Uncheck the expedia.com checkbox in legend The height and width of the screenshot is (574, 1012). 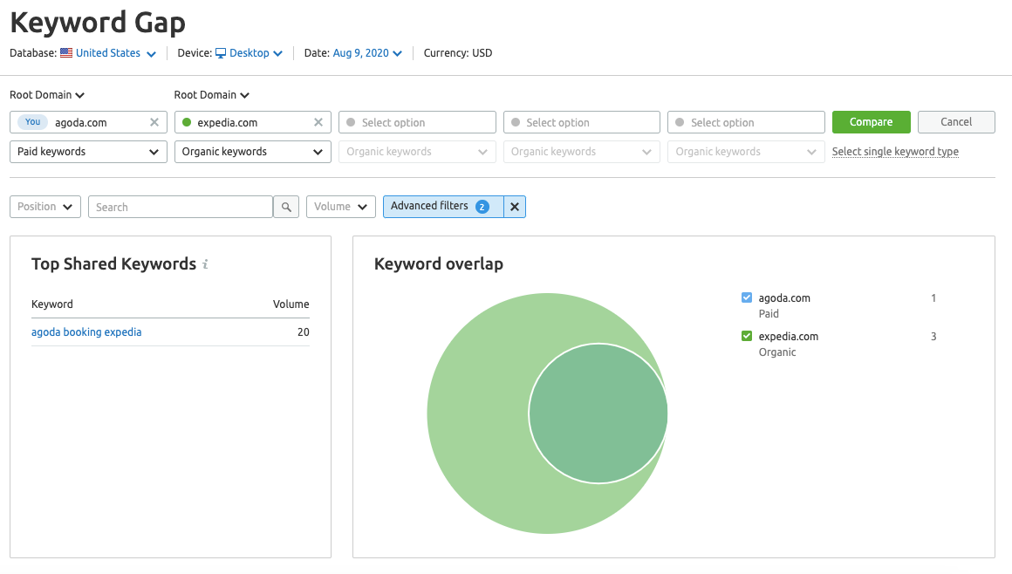click(747, 336)
